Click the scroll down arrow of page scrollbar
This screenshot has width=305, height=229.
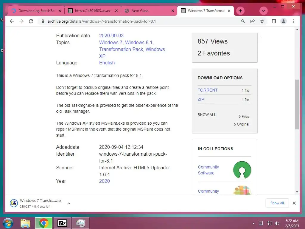click(297, 192)
